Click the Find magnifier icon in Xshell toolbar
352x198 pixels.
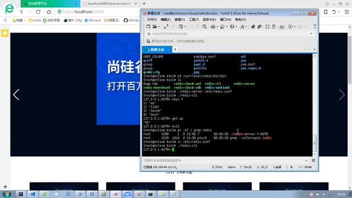(x=205, y=27)
